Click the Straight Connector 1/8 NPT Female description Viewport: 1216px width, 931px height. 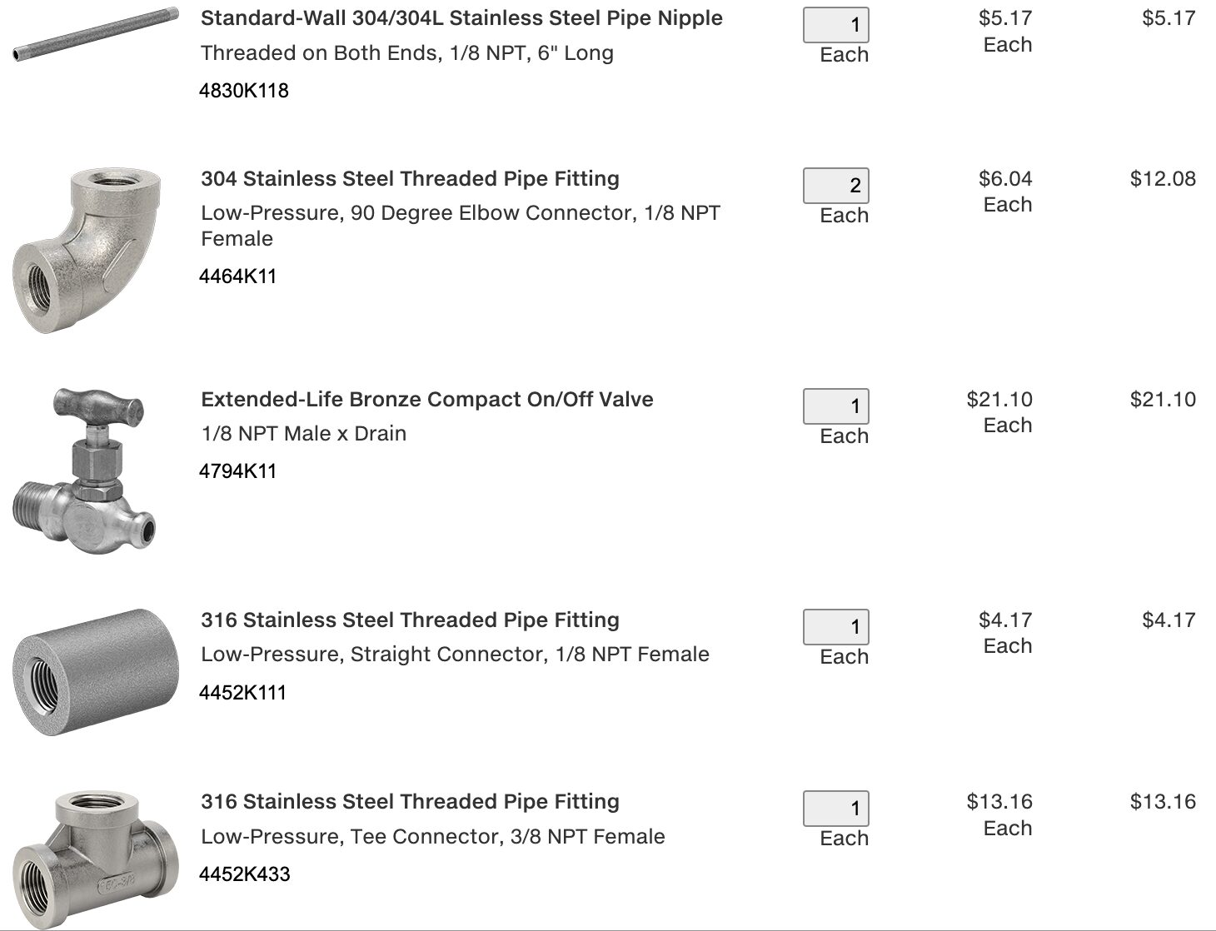pos(455,655)
